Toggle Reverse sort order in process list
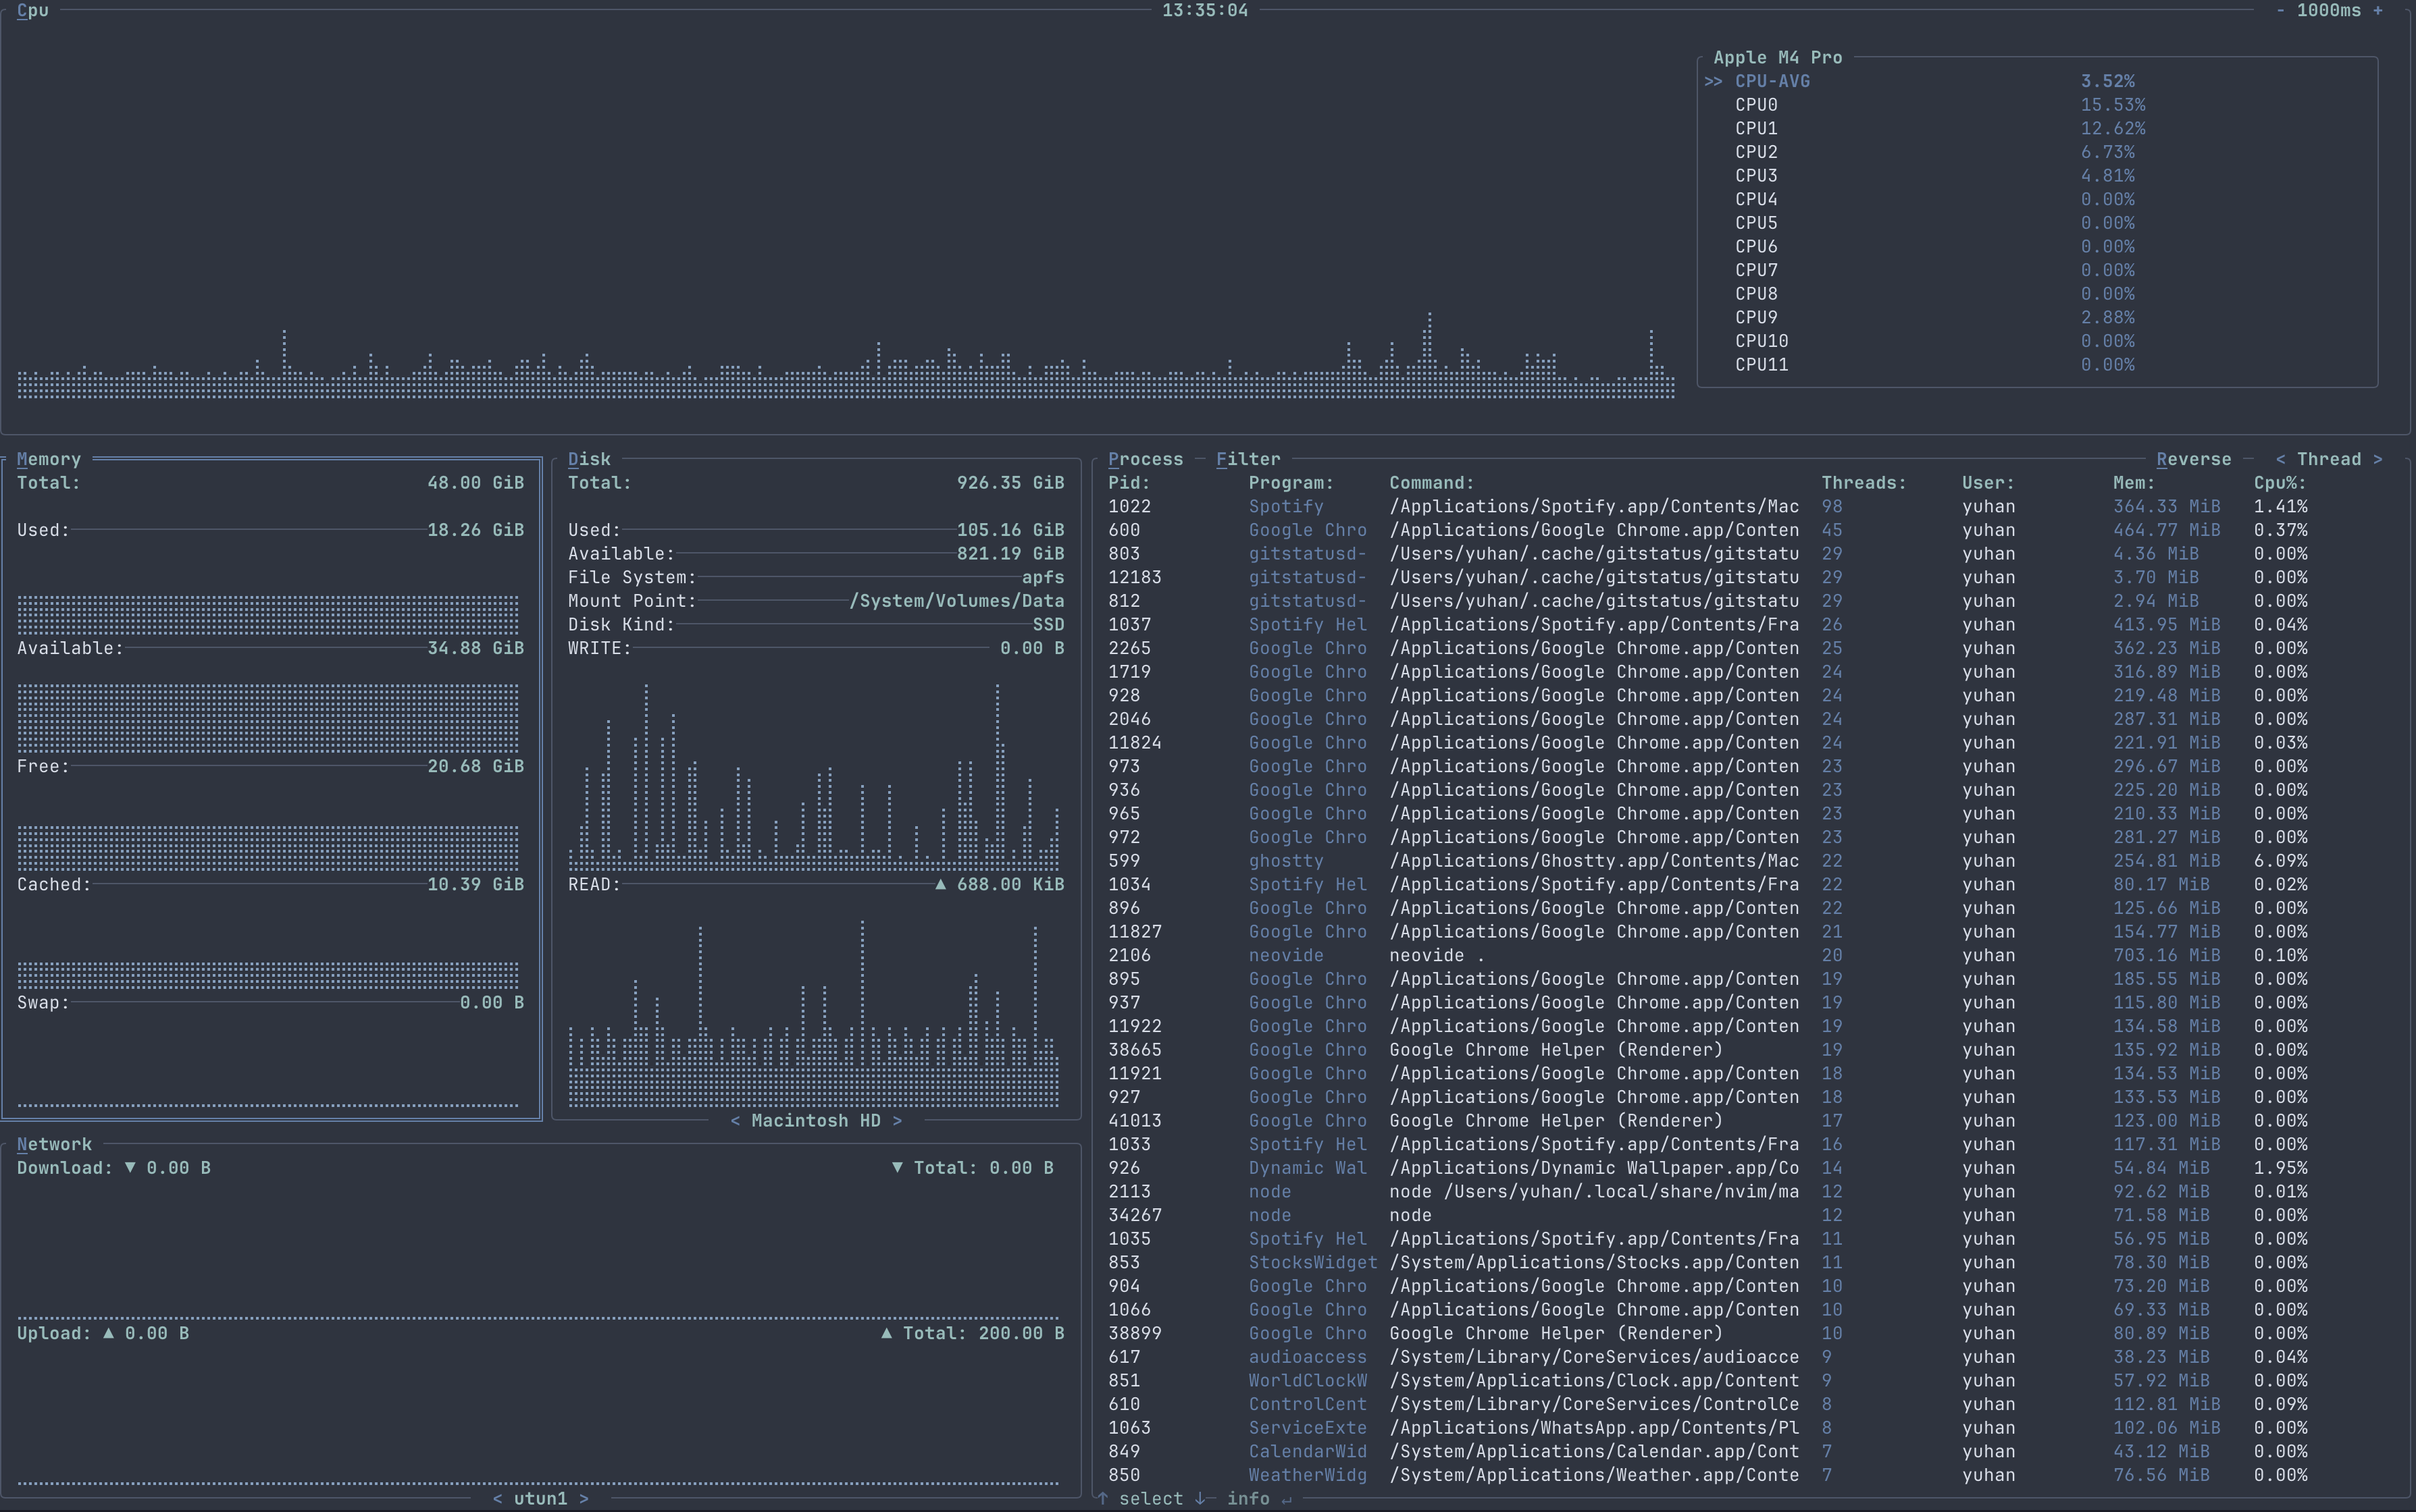2416x1512 pixels. [2193, 459]
